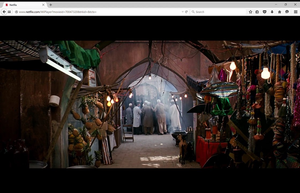
Task: Save page to Pocket
Action: [265, 12]
